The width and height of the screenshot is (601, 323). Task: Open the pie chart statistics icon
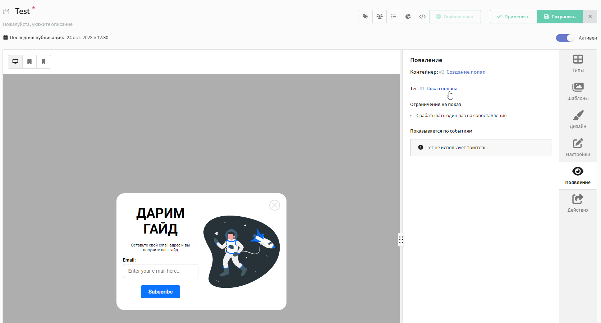(x=408, y=17)
